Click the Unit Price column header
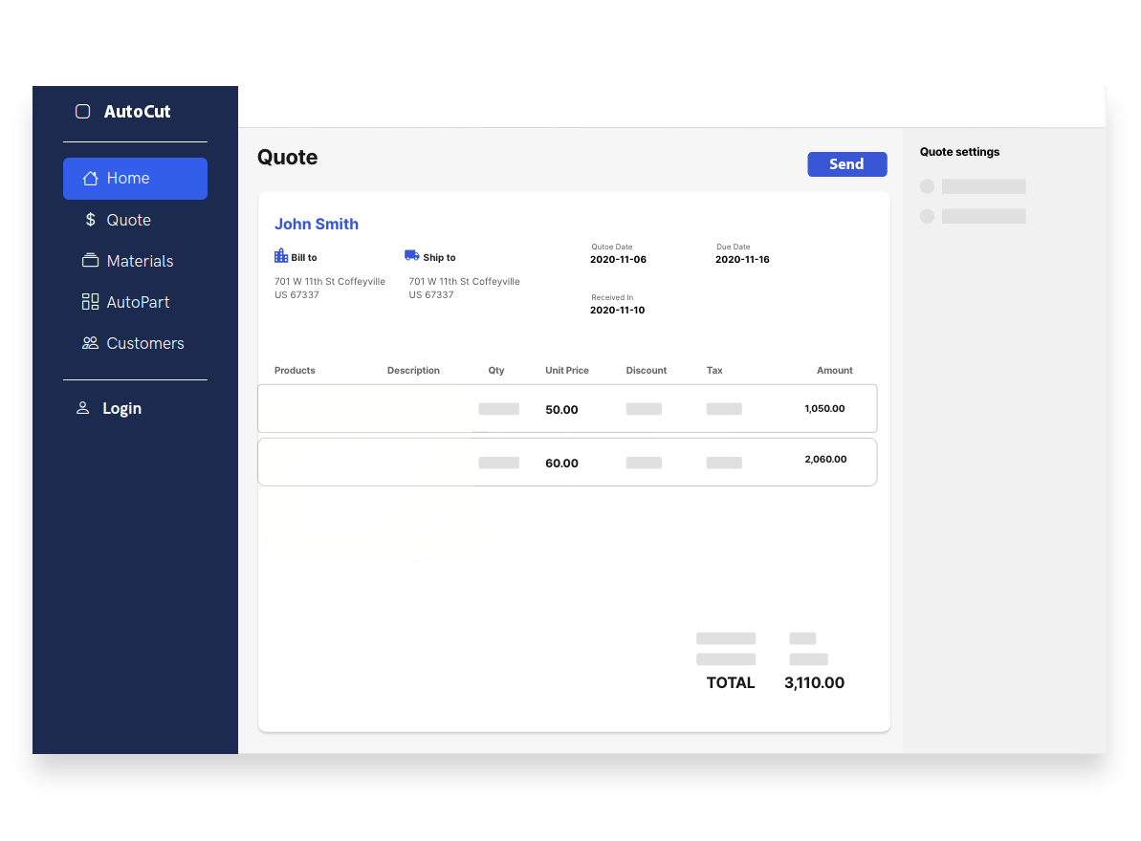 pyautogui.click(x=567, y=370)
